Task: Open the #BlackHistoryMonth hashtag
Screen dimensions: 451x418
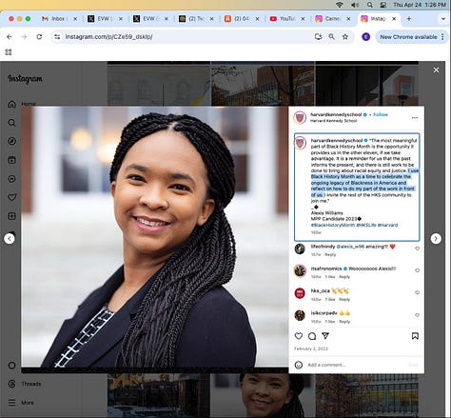Action: point(333,225)
